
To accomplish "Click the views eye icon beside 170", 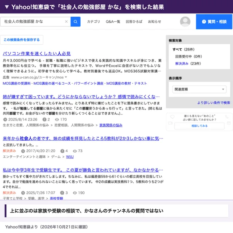I will [57, 119].
